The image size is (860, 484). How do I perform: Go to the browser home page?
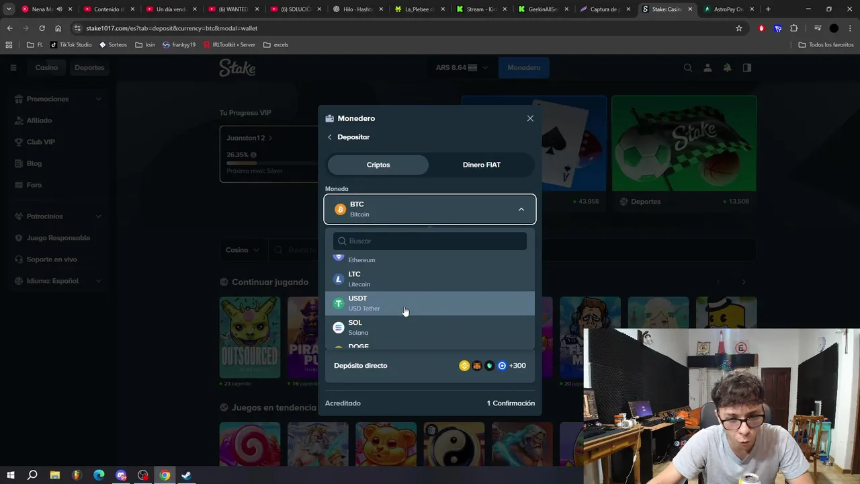pyautogui.click(x=58, y=28)
